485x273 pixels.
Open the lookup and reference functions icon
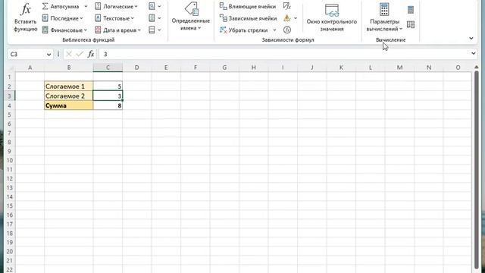click(x=155, y=6)
